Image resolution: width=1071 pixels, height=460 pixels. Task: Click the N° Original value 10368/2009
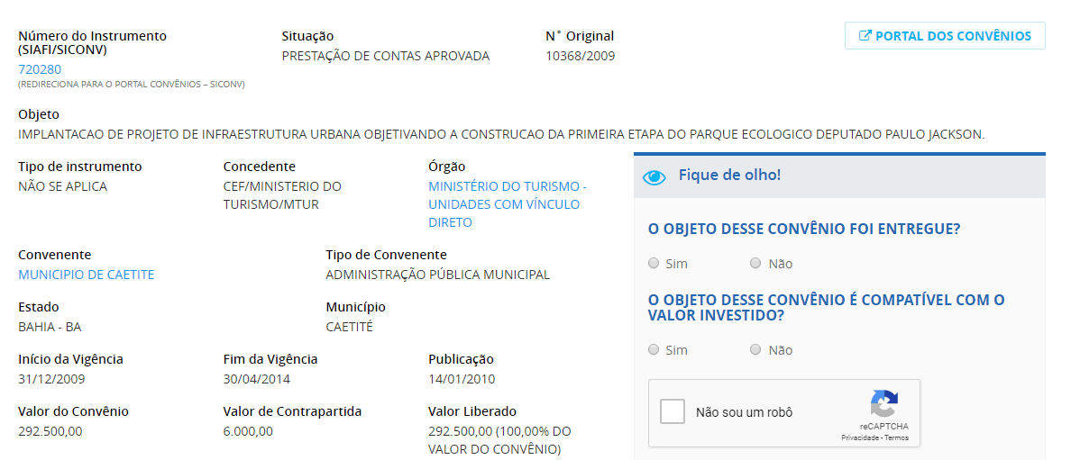(x=581, y=56)
